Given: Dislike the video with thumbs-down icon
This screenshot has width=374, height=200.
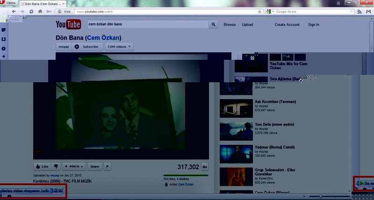Looking at the screenshot, I should click(56, 167).
